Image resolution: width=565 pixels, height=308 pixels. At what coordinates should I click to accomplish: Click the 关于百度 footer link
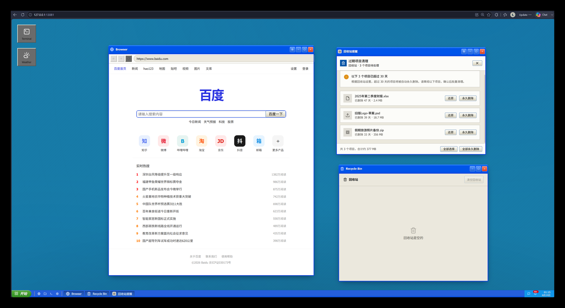click(x=195, y=257)
